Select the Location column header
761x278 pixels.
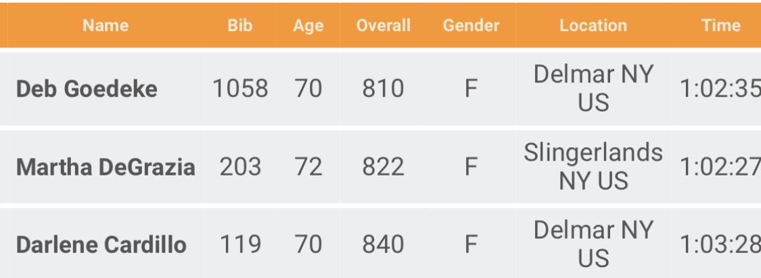click(593, 26)
